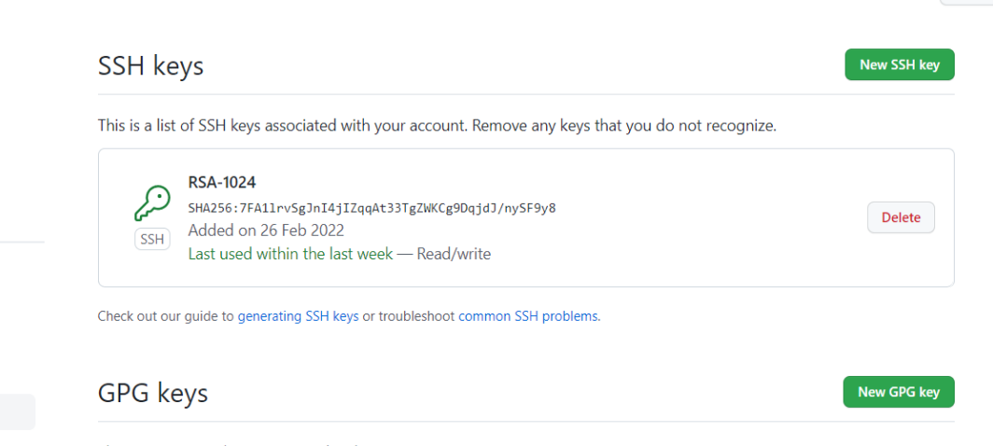Click the SSH badge under key icon
Viewport: 993px width, 446px height.
pyautogui.click(x=152, y=240)
